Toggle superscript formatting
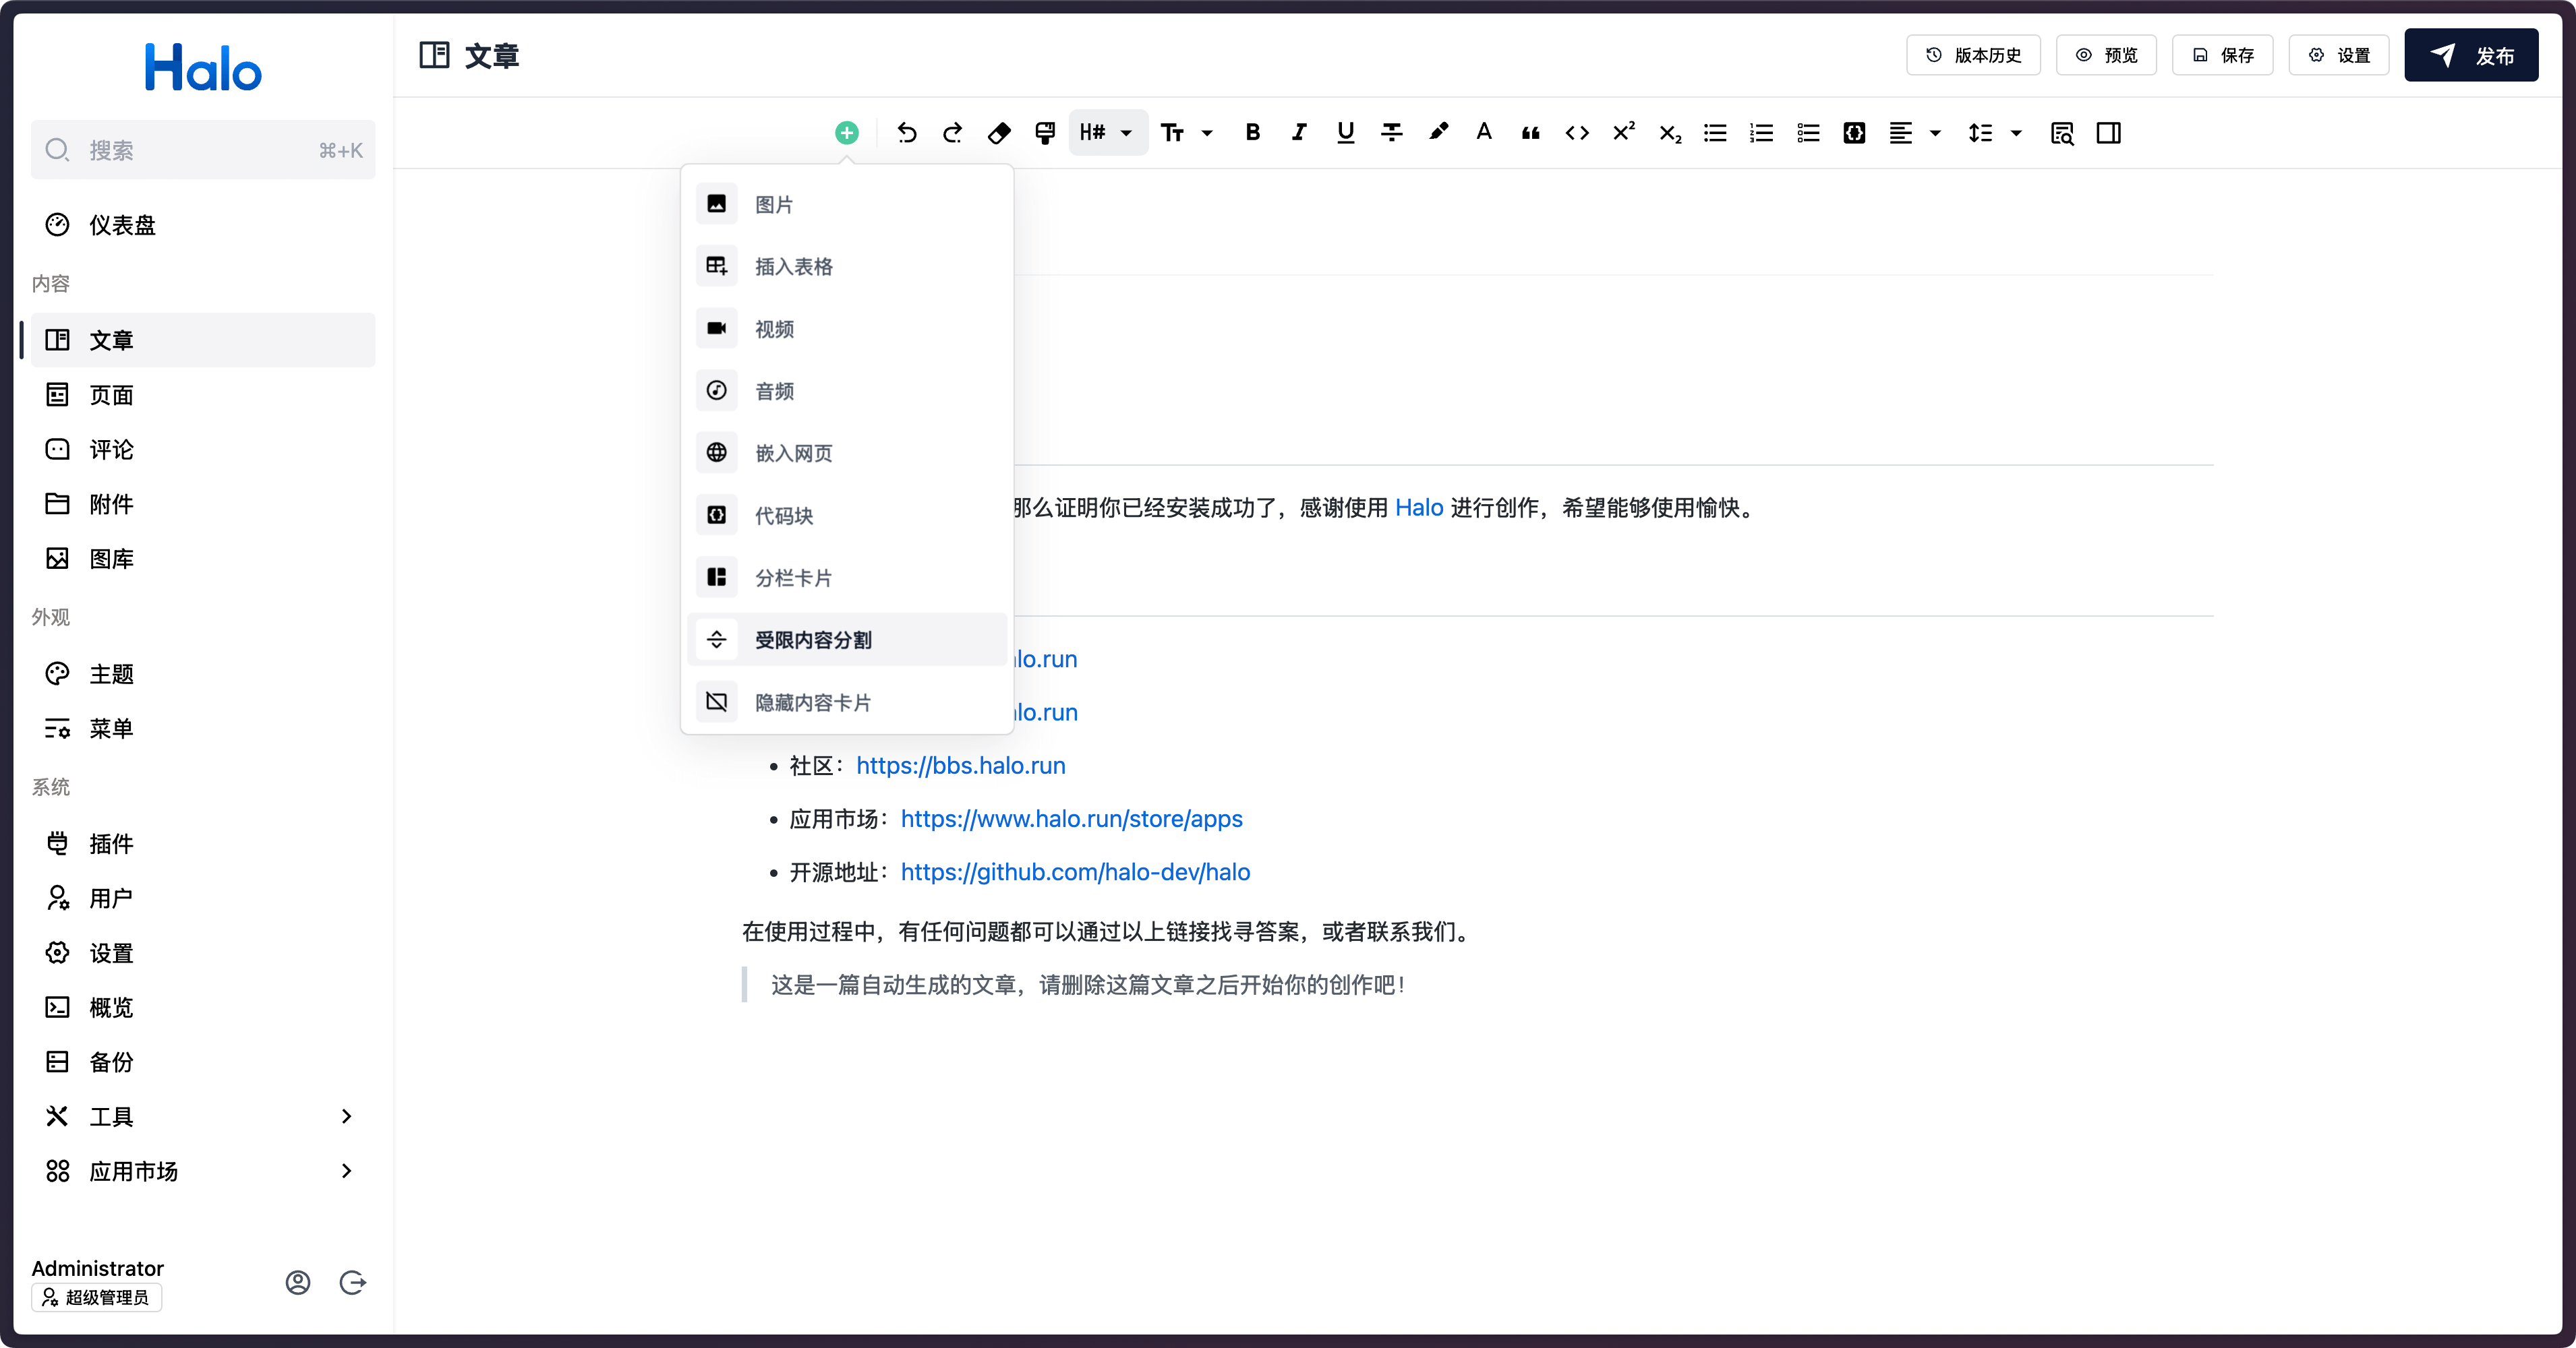Viewport: 2576px width, 1348px height. pyautogui.click(x=1623, y=133)
